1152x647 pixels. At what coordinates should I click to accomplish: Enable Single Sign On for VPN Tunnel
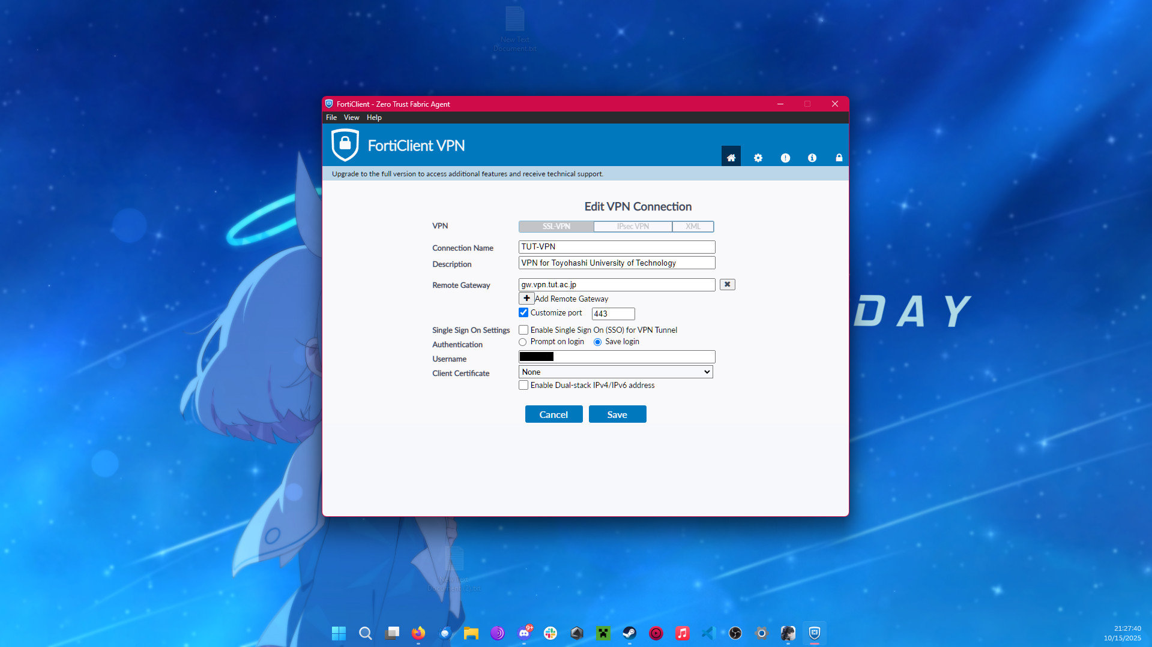pyautogui.click(x=523, y=330)
